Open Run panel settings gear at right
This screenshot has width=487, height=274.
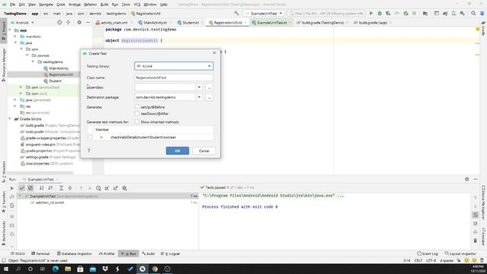[x=466, y=179]
